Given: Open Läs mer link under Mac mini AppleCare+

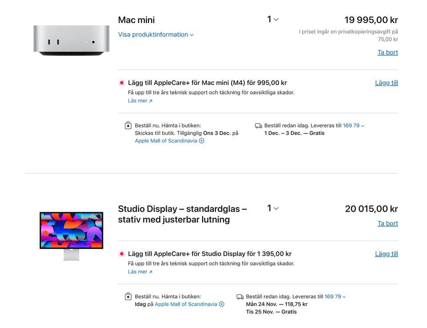Looking at the screenshot, I should [x=140, y=101].
